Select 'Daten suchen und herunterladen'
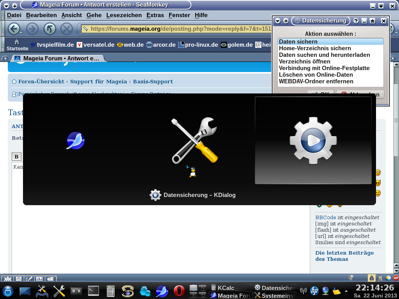This screenshot has width=399, height=299. (x=330, y=55)
